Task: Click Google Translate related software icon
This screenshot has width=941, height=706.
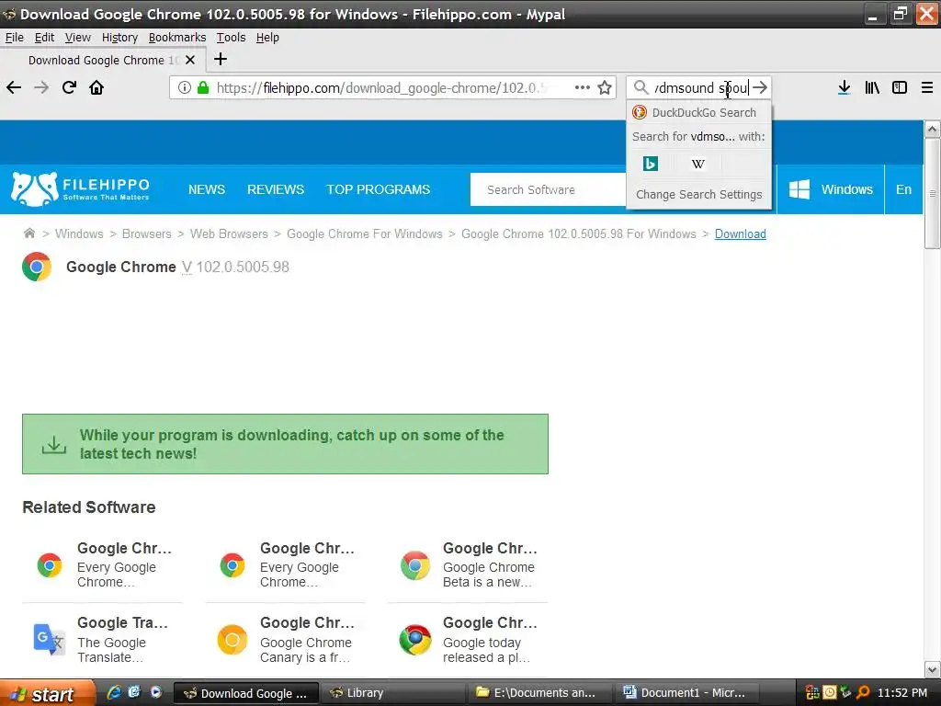Action: [50, 640]
